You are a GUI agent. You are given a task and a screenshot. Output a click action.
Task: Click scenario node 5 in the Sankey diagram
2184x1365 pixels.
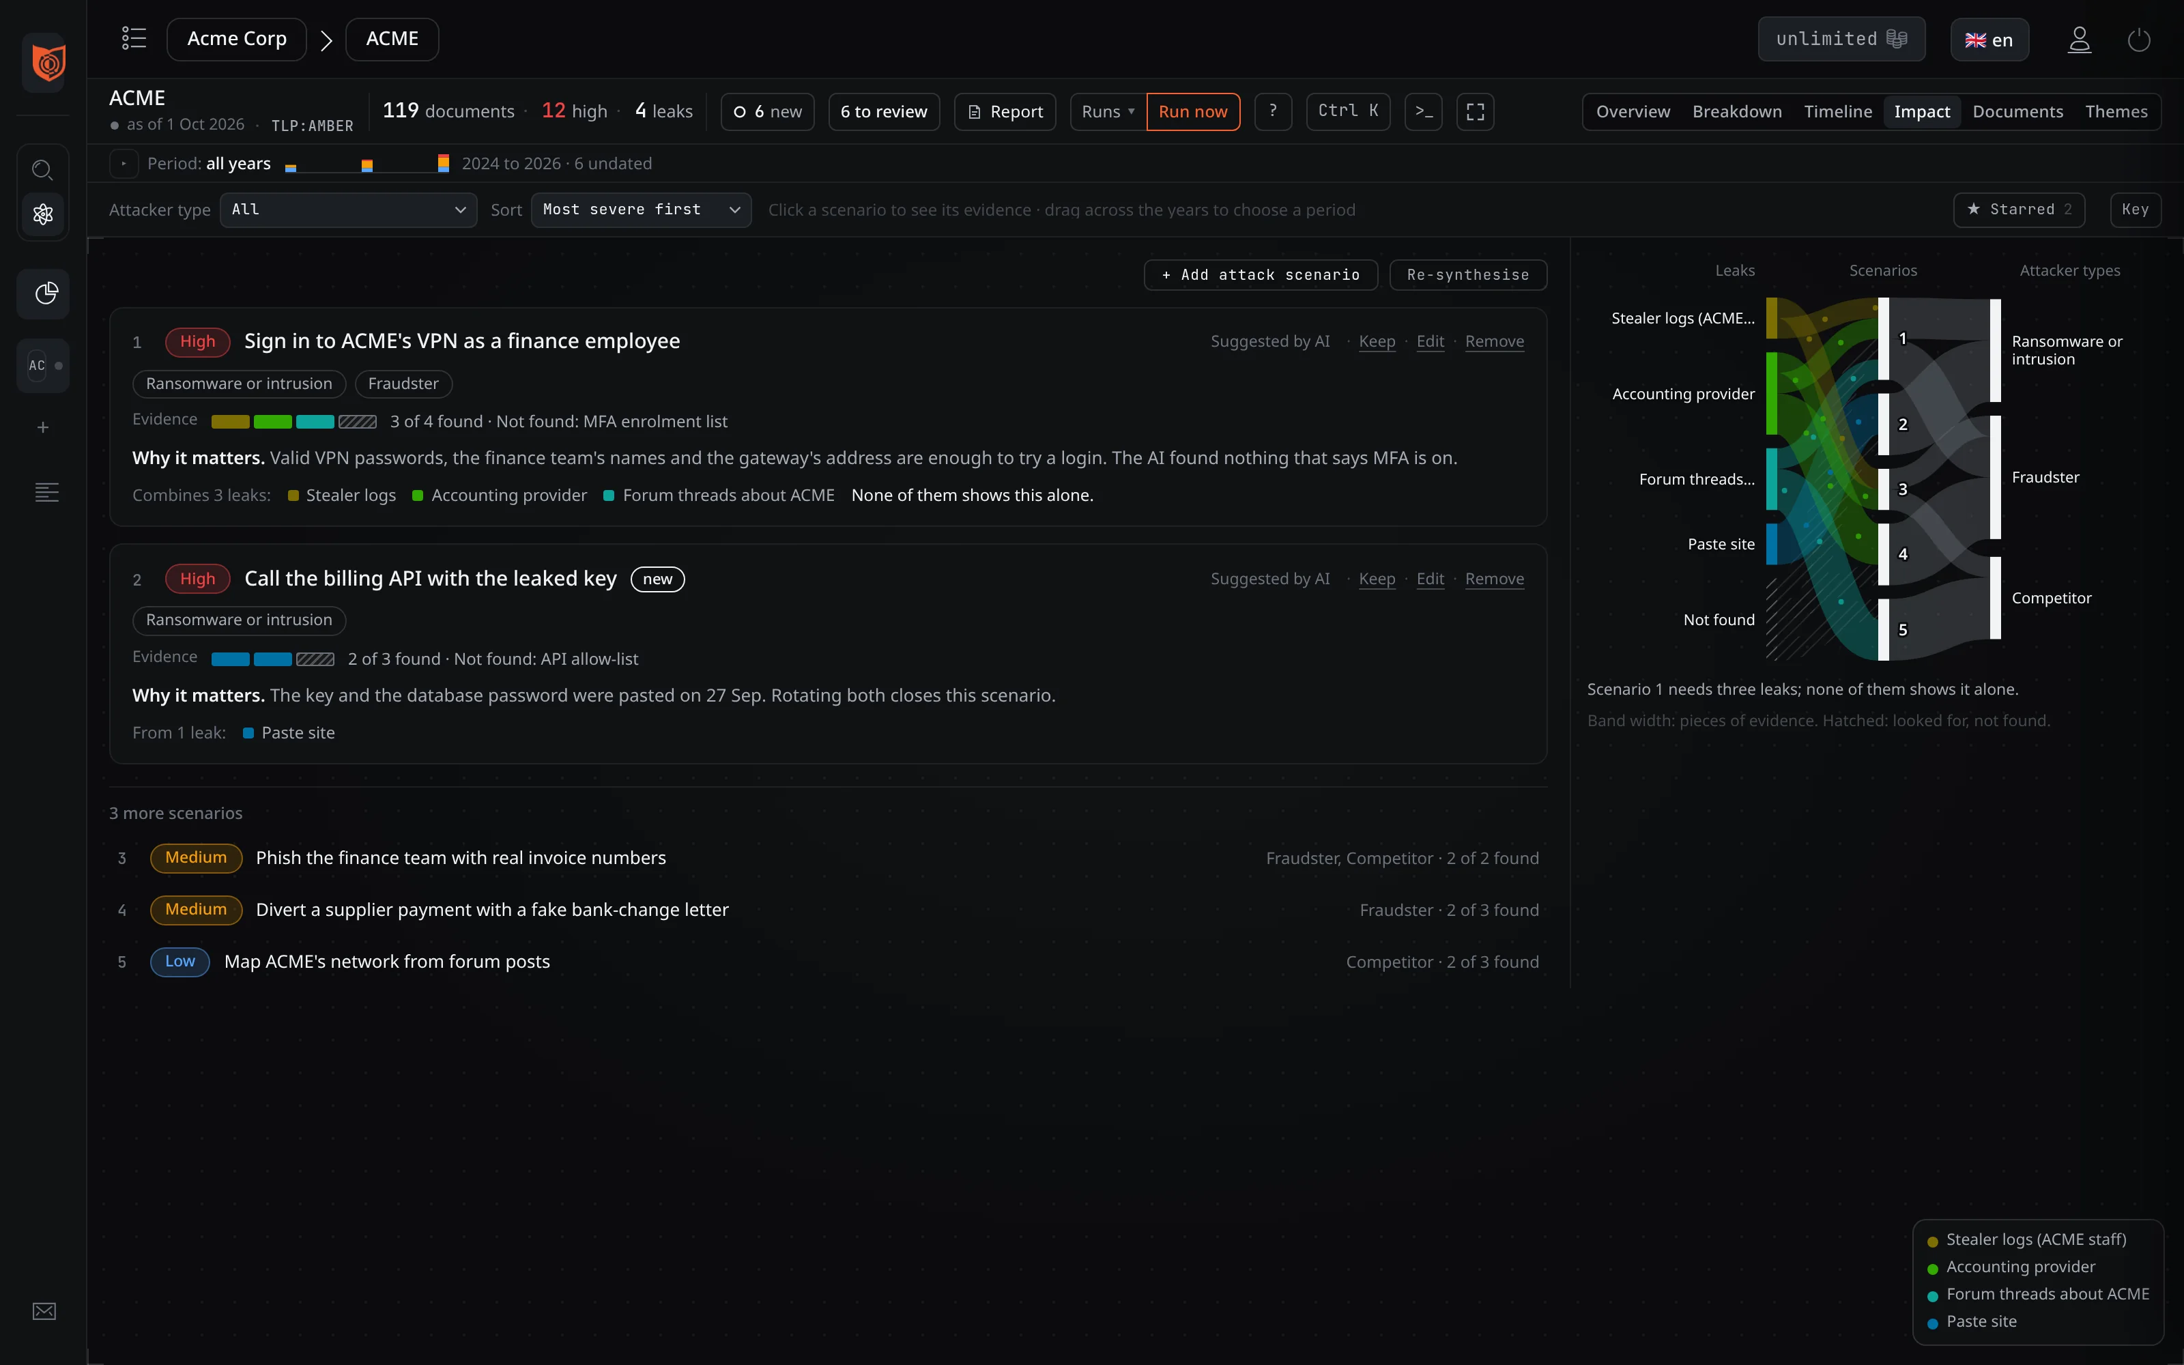(x=1884, y=629)
